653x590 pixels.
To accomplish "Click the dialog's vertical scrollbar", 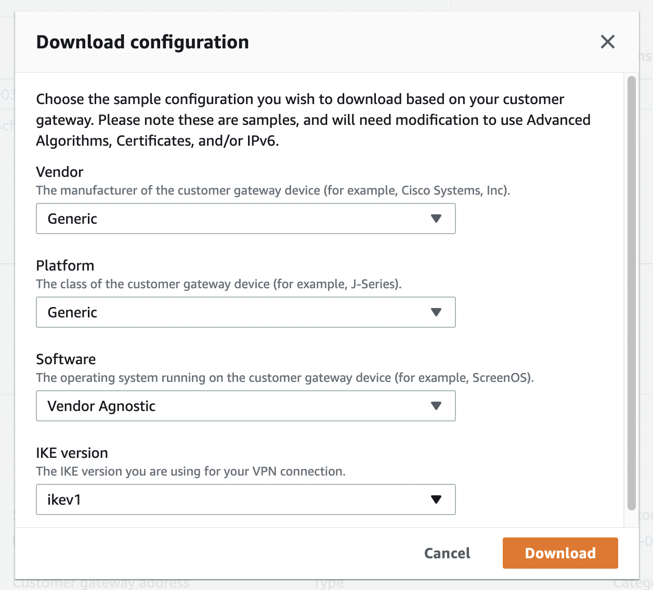I will (632, 293).
